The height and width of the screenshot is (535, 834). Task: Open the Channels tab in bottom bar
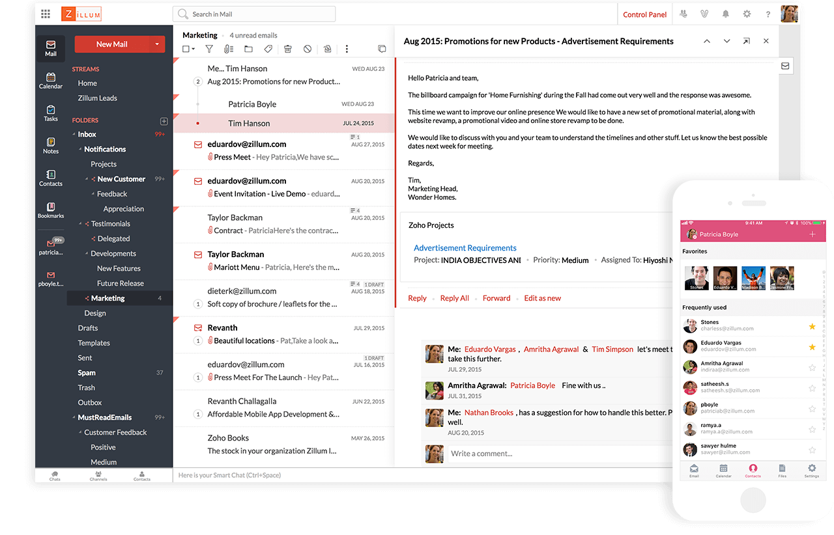point(98,476)
